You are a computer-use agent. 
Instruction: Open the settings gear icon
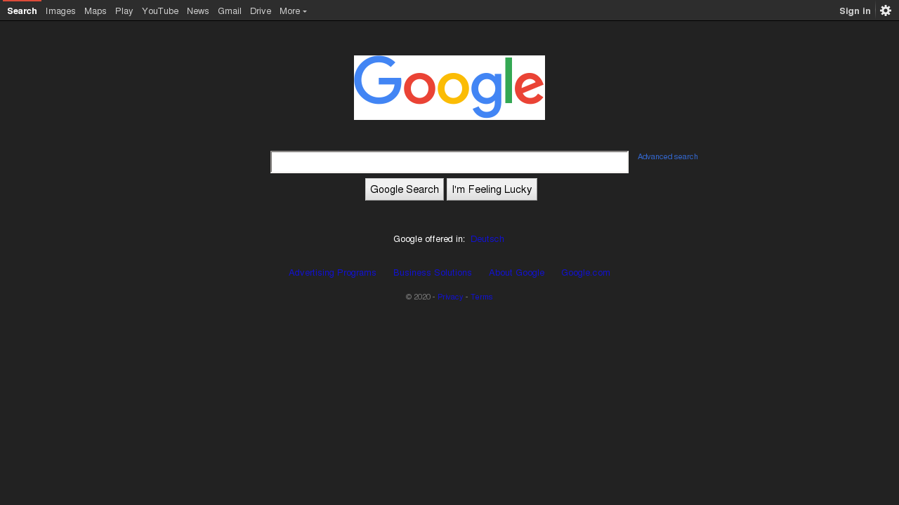click(x=886, y=11)
